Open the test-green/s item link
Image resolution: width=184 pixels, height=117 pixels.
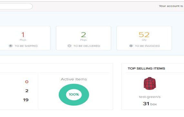click(150, 97)
